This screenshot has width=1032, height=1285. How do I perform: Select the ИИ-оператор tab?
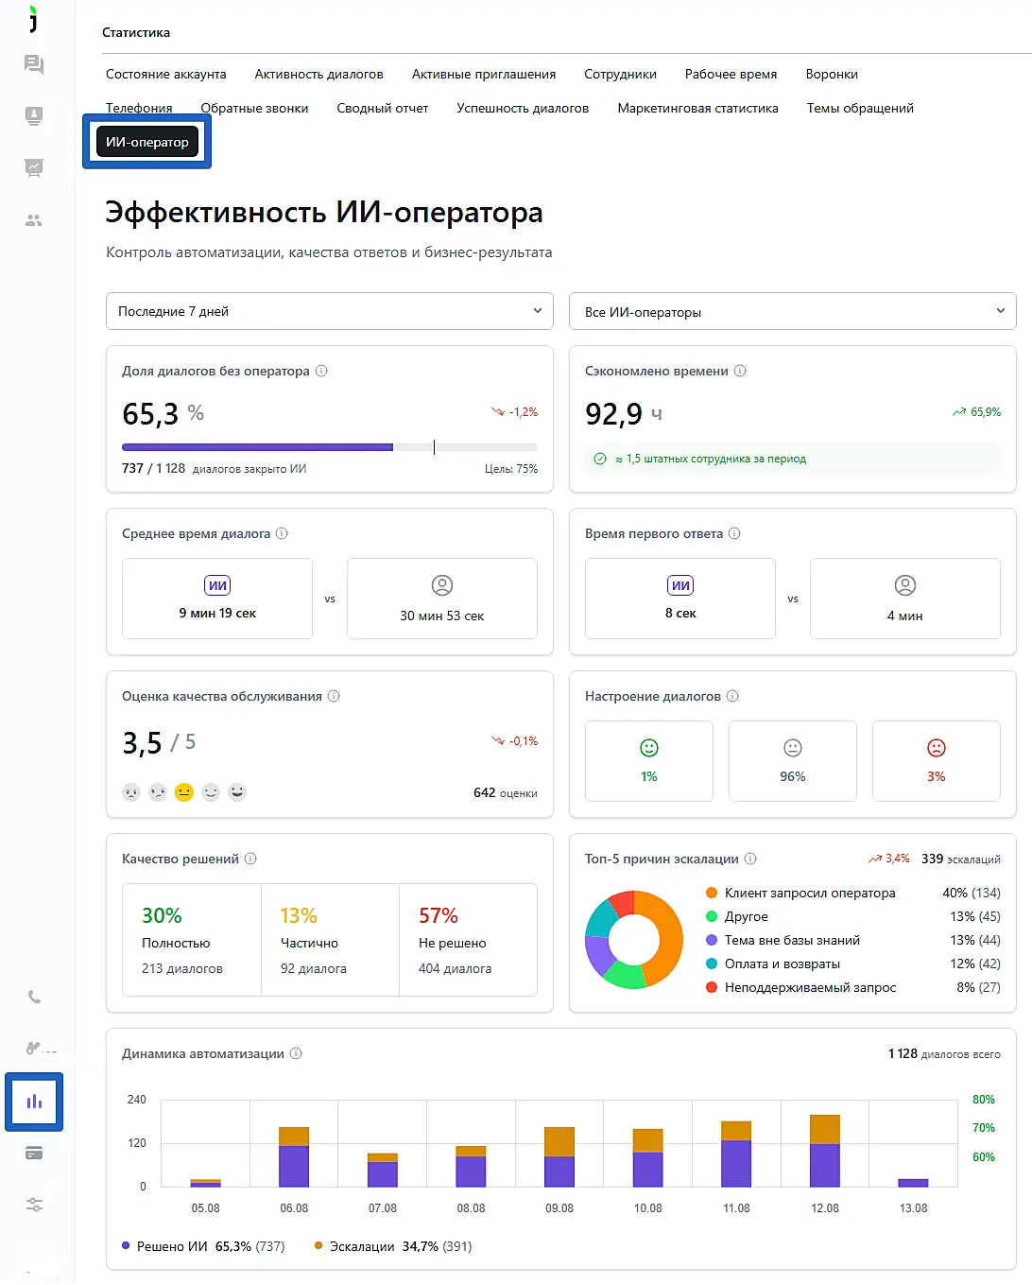pos(147,142)
